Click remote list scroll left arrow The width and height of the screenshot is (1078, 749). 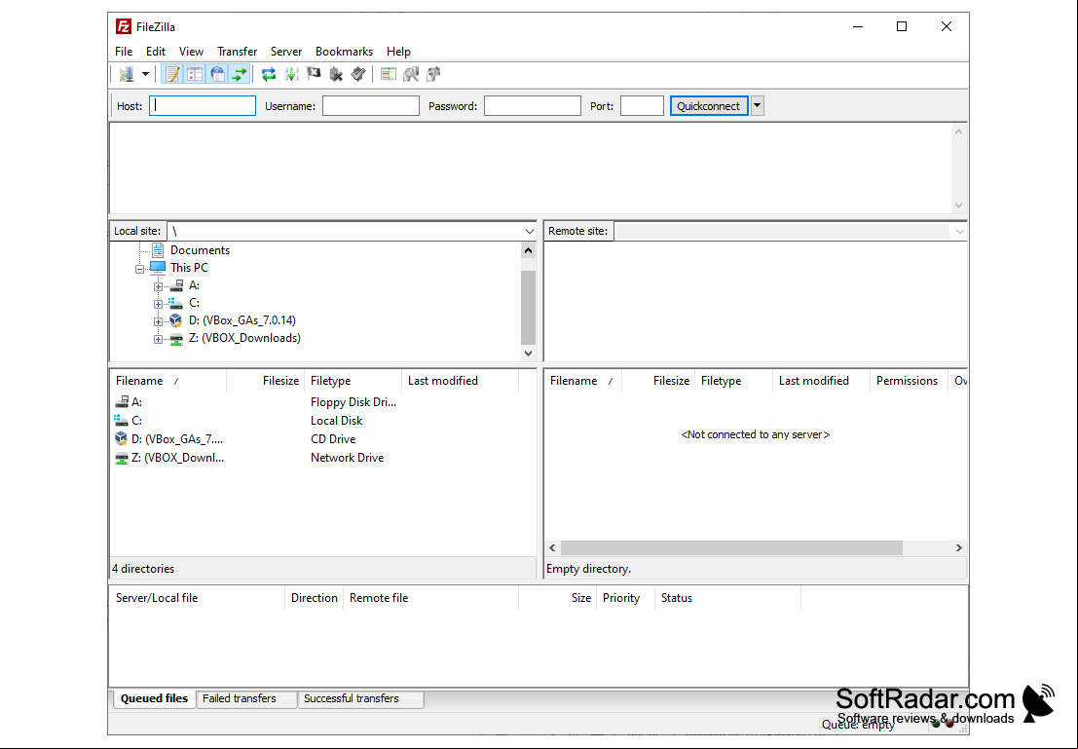(x=552, y=548)
